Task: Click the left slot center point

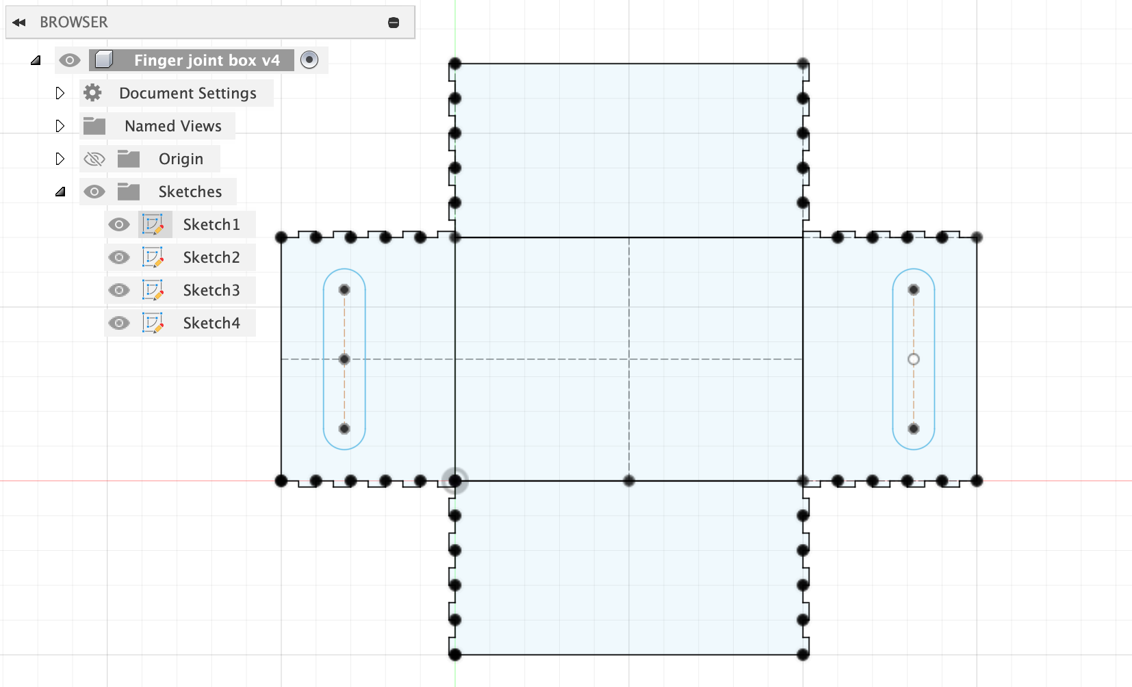Action: [344, 359]
